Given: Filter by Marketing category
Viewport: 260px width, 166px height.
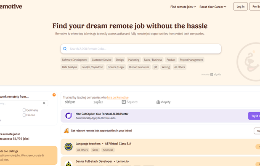Looking at the screenshot, I should [x=134, y=60].
